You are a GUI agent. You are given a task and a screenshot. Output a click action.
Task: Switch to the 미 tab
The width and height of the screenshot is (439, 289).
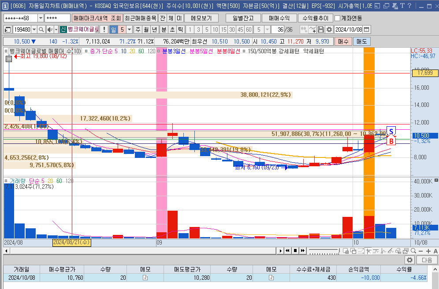point(179,18)
